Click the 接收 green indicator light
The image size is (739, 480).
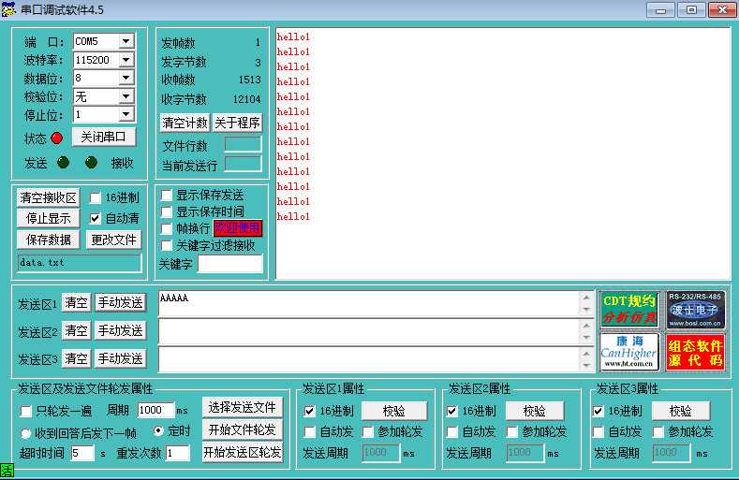[92, 163]
